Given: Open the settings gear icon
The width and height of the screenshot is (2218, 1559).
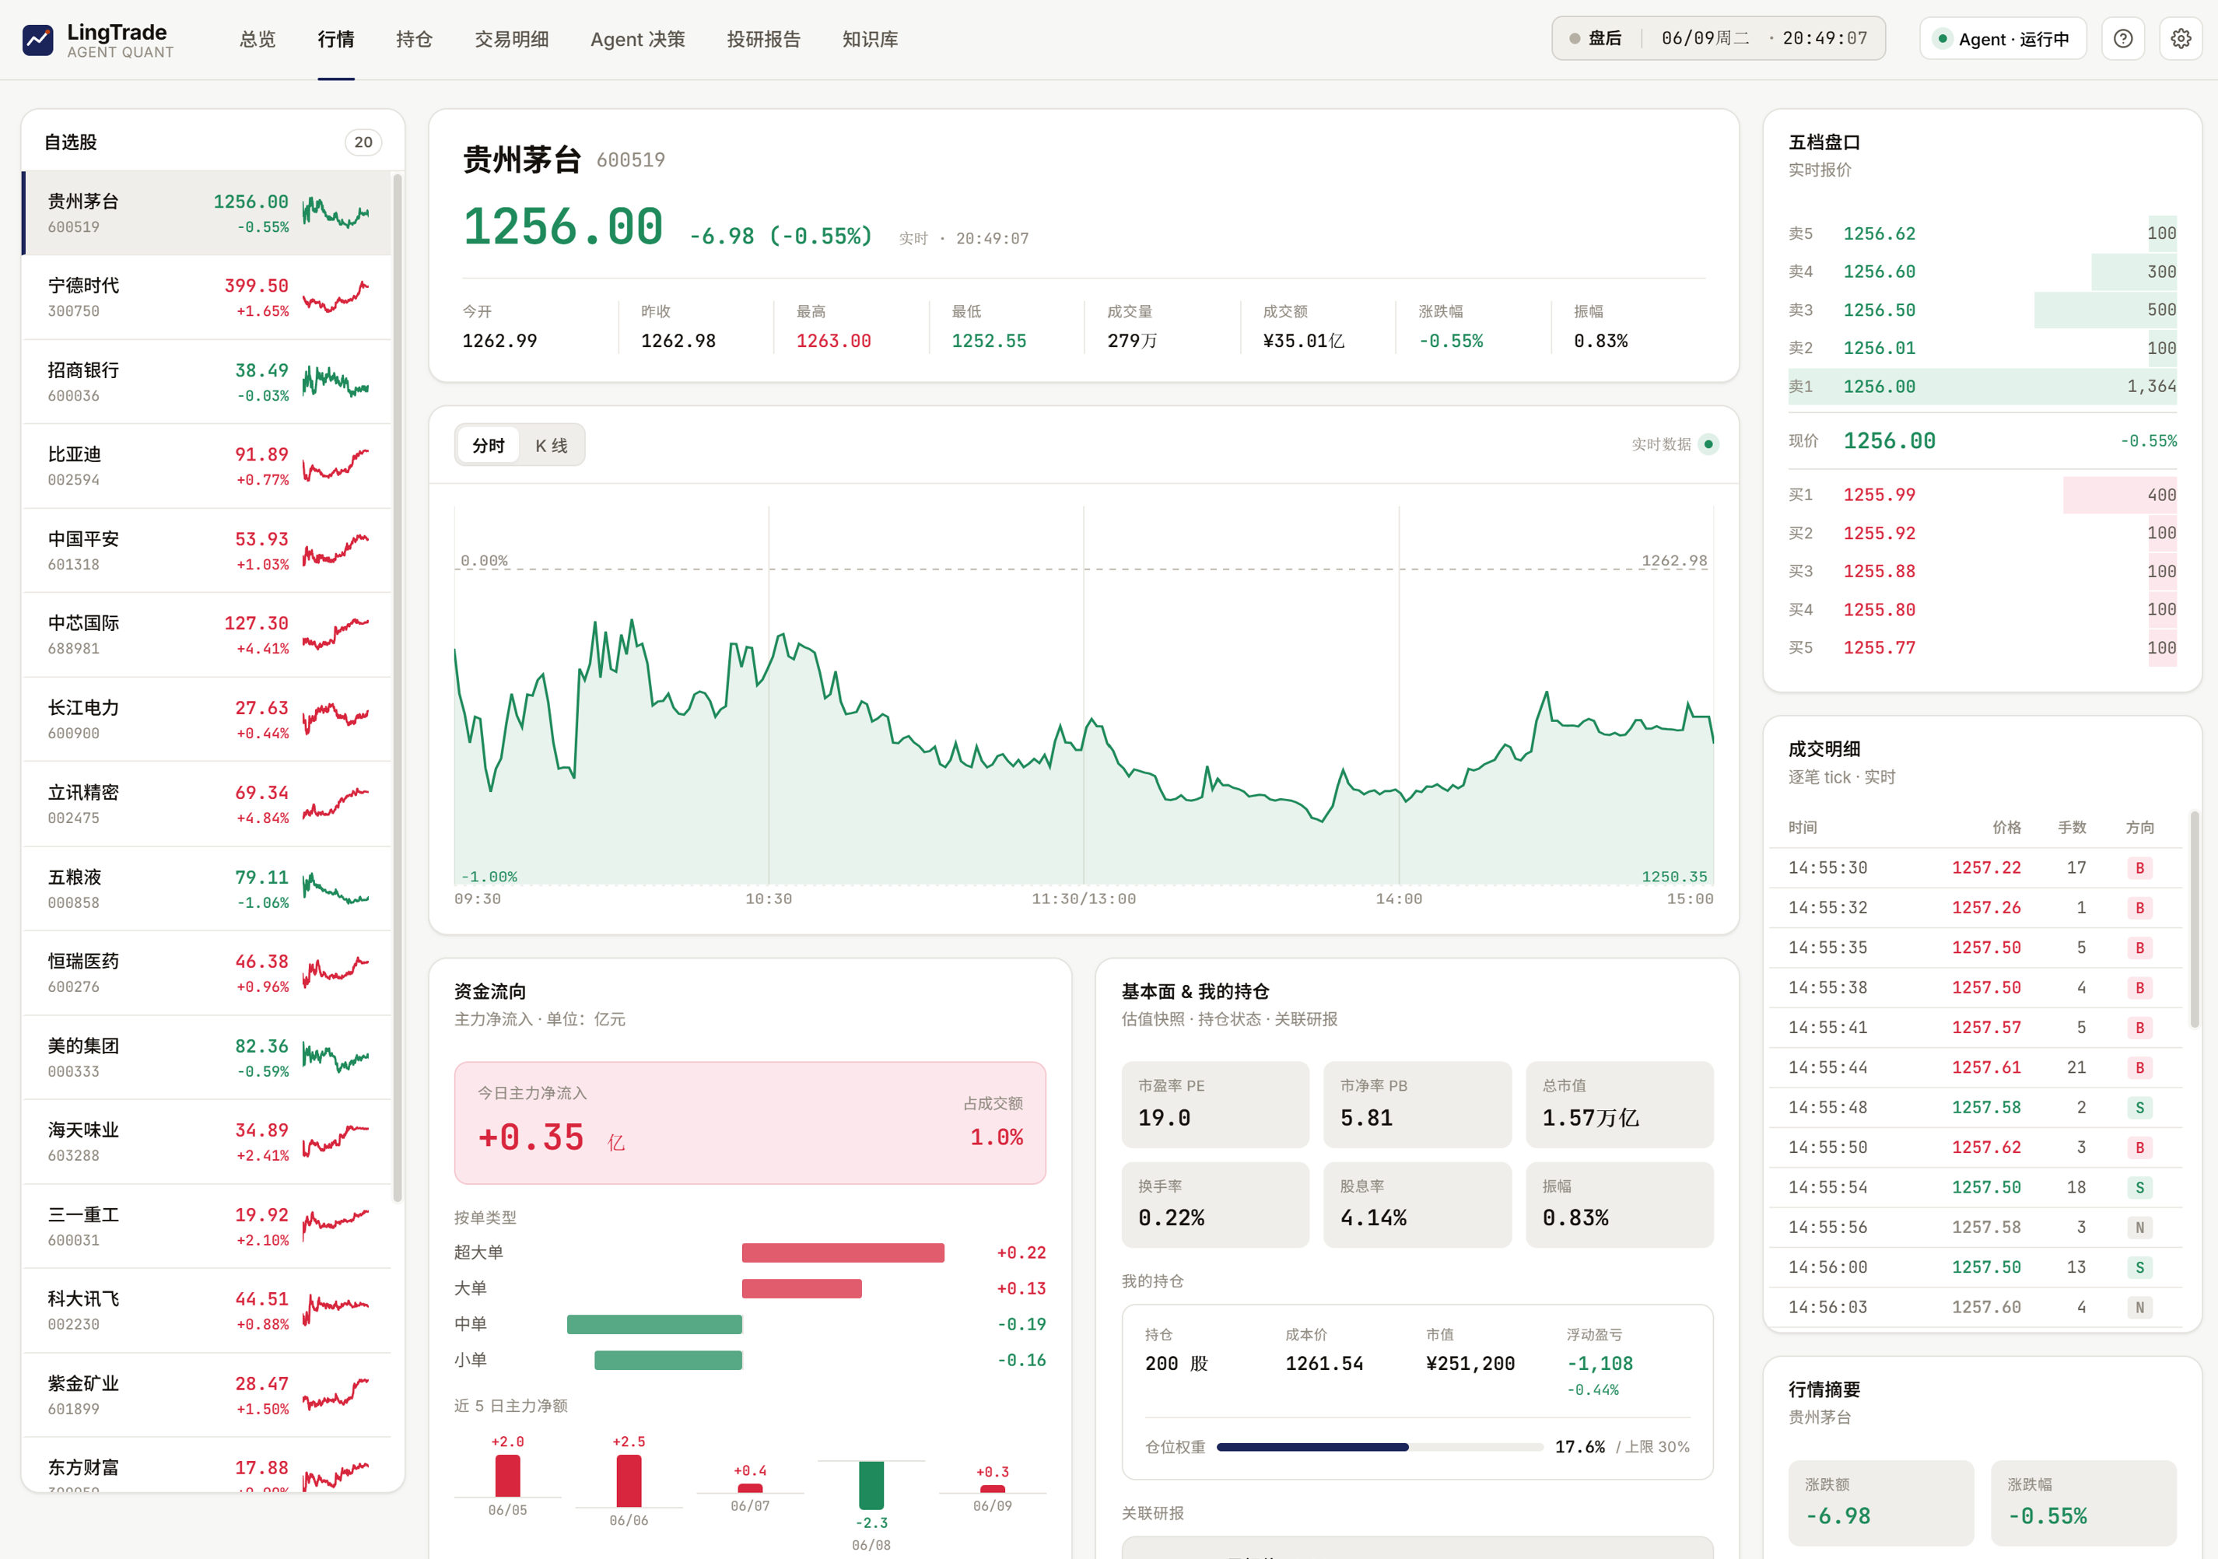Looking at the screenshot, I should coord(2181,39).
